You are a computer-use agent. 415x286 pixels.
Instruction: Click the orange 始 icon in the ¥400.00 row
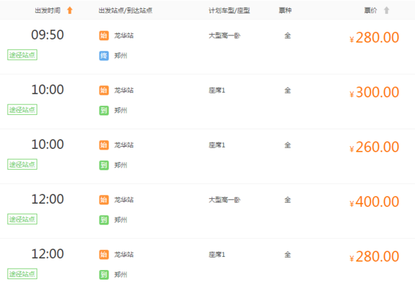pos(104,199)
